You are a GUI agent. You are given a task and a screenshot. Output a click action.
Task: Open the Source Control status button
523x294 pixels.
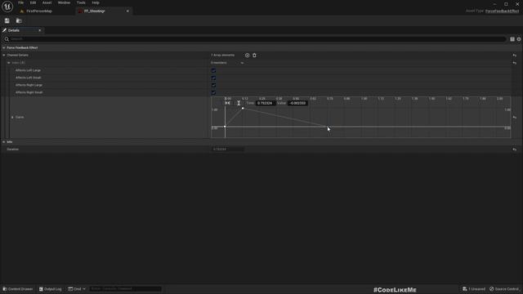[504, 289]
